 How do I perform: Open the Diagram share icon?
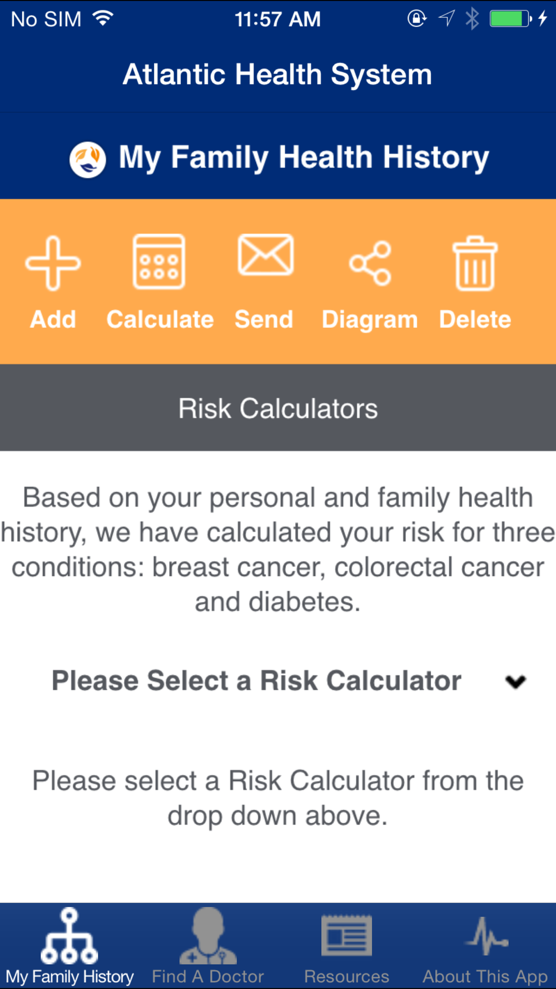(370, 263)
